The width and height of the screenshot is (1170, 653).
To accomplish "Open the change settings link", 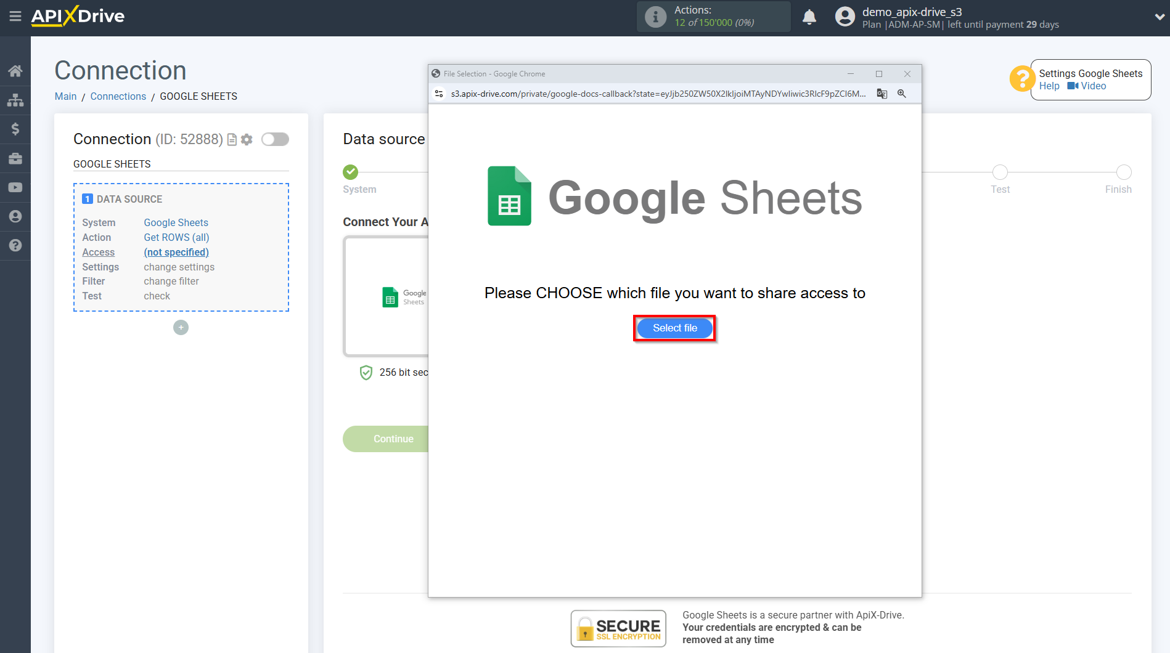I will coord(179,267).
